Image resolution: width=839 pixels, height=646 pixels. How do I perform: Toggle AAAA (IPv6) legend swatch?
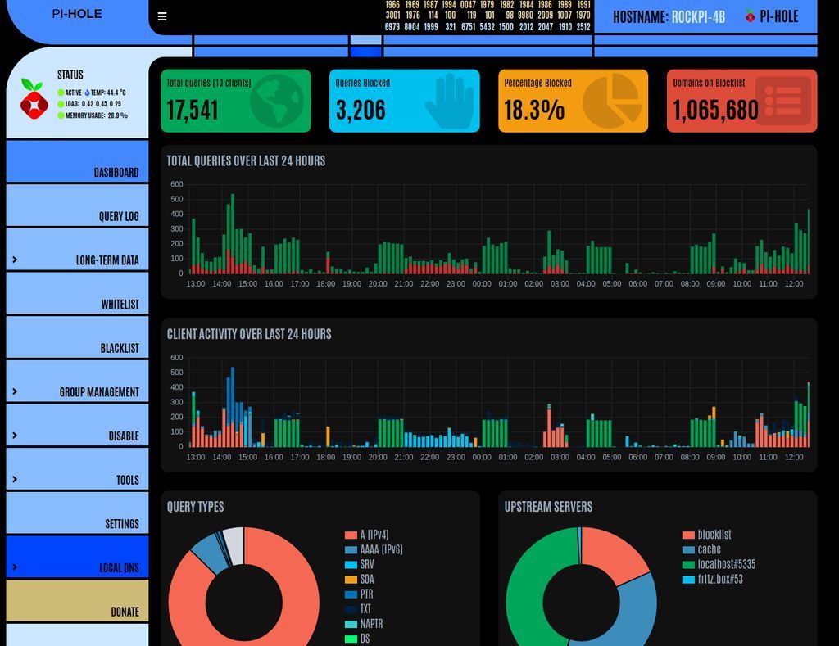(x=351, y=549)
